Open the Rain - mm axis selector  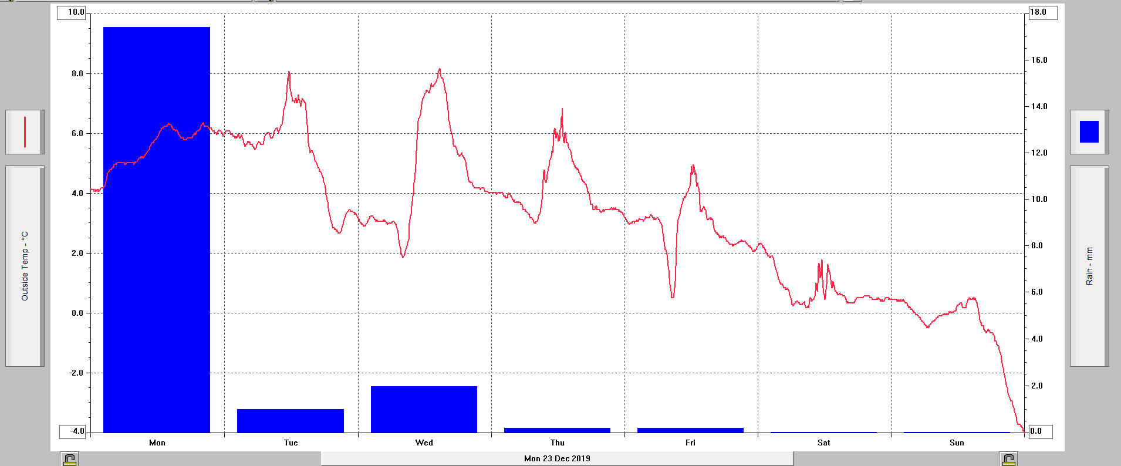pyautogui.click(x=1089, y=266)
